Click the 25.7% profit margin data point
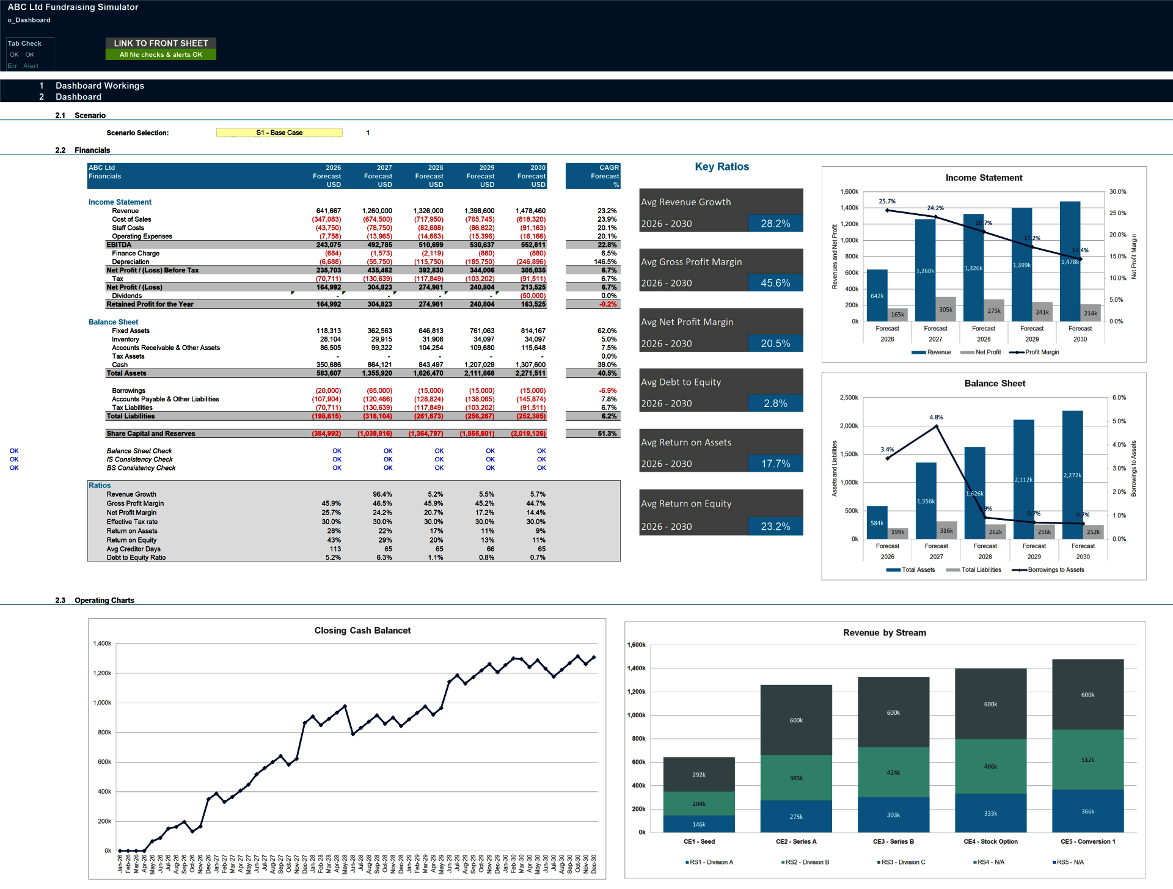The image size is (1173, 889). click(887, 210)
